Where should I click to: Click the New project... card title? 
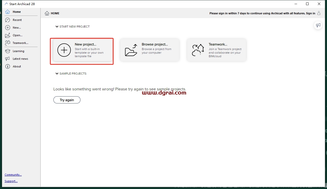pos(86,44)
